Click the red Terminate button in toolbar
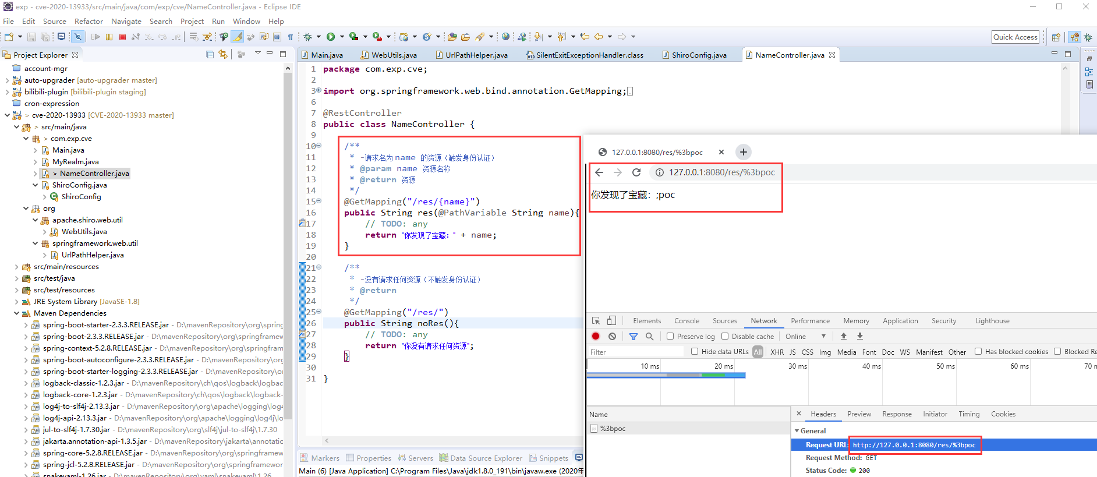This screenshot has height=477, width=1097. coord(122,37)
